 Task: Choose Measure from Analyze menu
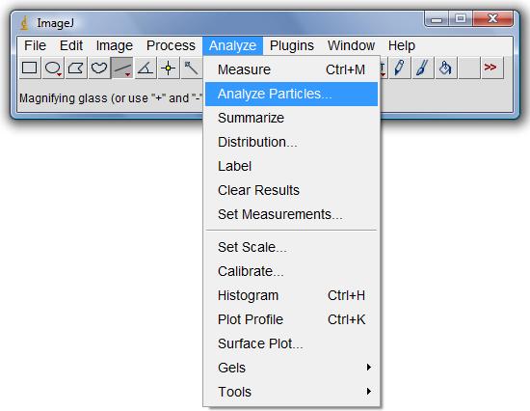click(x=291, y=69)
